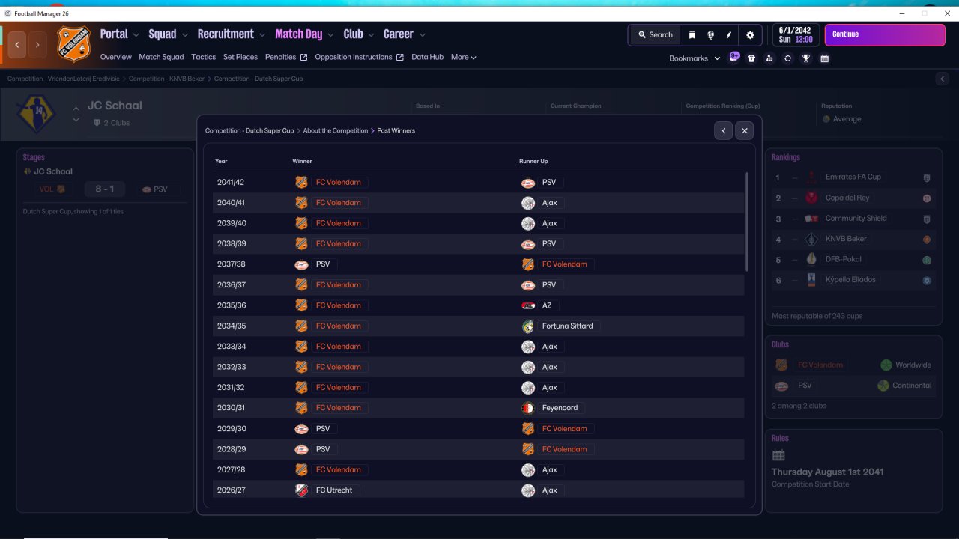
Task: Open the Set Pieces tab
Action: [240, 57]
